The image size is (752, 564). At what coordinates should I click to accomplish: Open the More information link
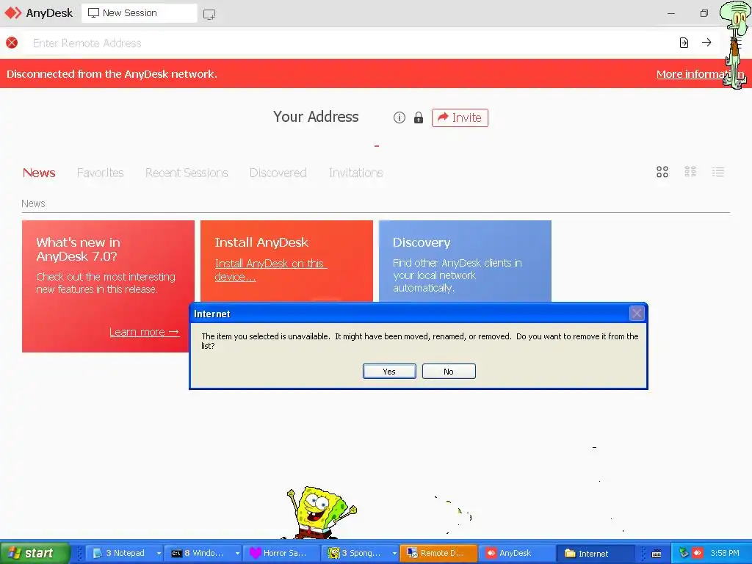click(700, 74)
